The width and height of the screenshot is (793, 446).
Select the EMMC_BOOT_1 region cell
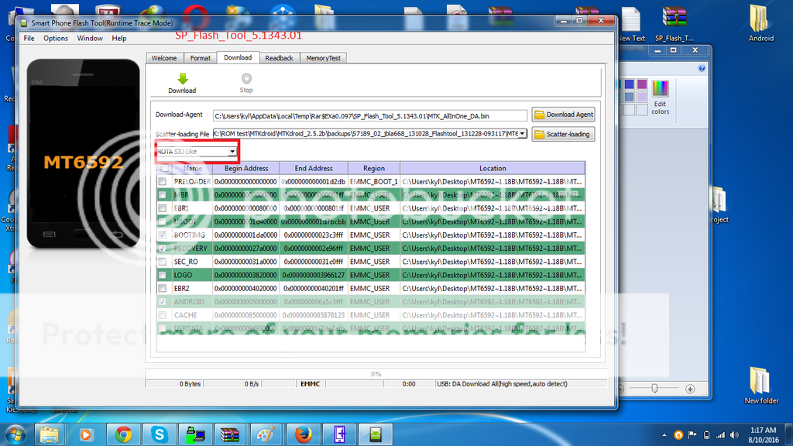(374, 181)
